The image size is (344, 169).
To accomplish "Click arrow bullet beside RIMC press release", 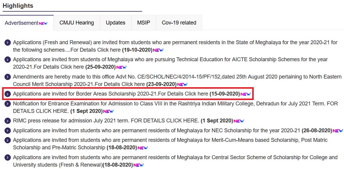I will tap(8, 121).
